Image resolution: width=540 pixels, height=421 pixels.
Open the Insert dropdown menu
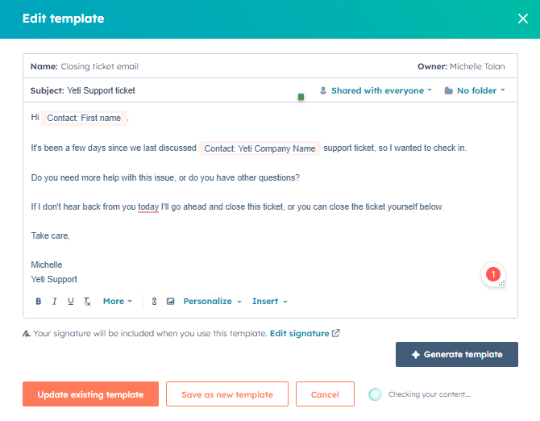(269, 302)
